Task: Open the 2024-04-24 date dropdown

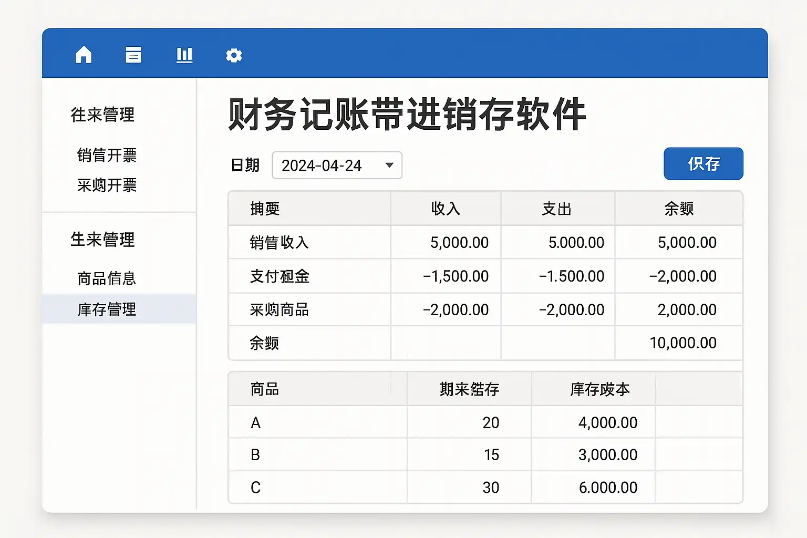Action: click(x=337, y=165)
